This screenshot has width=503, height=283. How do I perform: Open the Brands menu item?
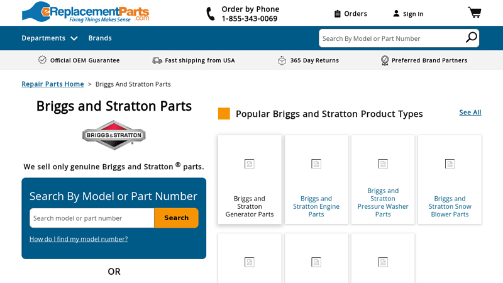click(100, 38)
